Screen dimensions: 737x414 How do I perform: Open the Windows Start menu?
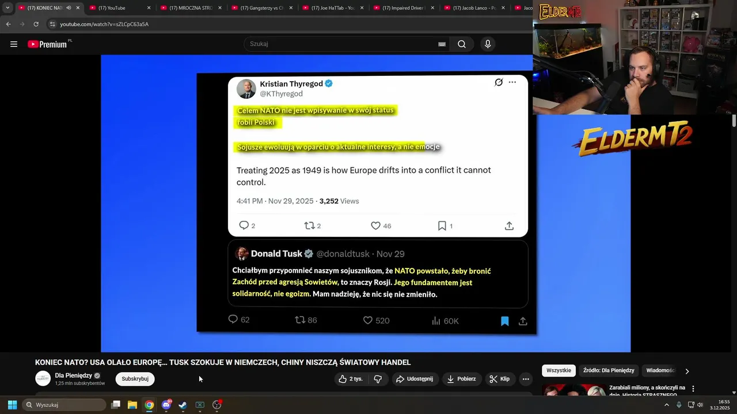tap(12, 405)
